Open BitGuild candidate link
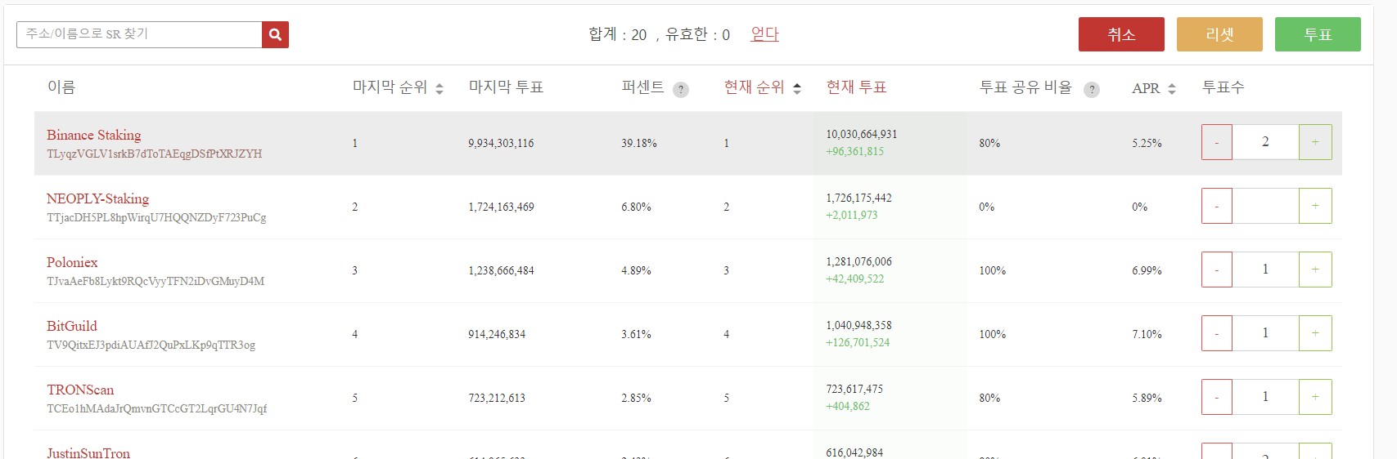Viewport: 1397px width, 459px height. (71, 326)
